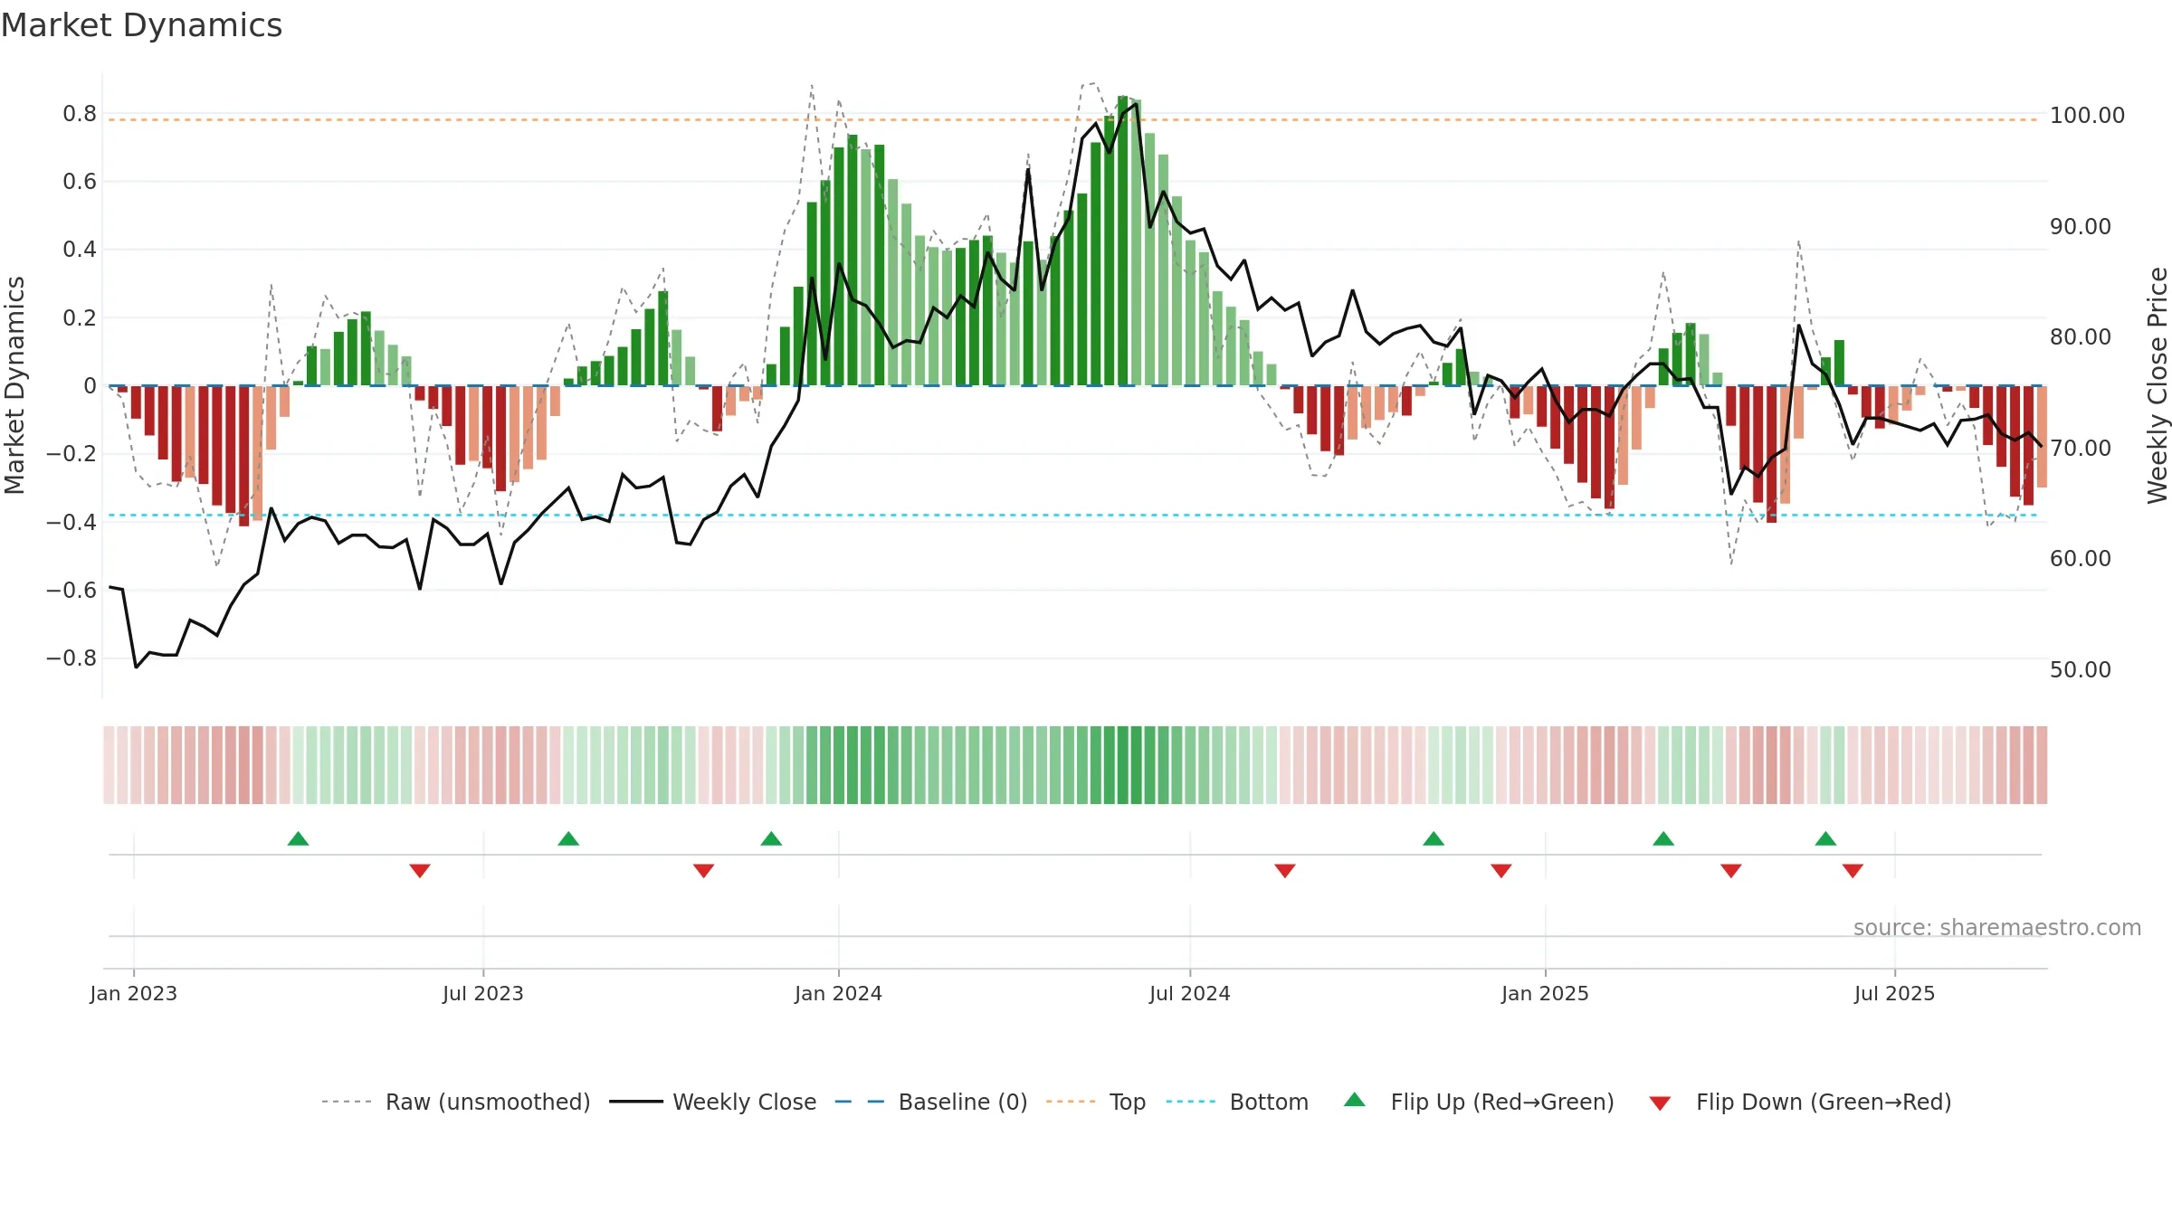Image resolution: width=2172 pixels, height=1221 pixels.
Task: Select the flip-up marker in November 2024
Action: (x=1434, y=838)
